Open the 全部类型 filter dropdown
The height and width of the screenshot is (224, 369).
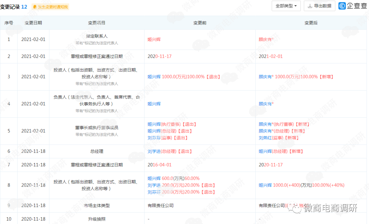click(x=286, y=6)
